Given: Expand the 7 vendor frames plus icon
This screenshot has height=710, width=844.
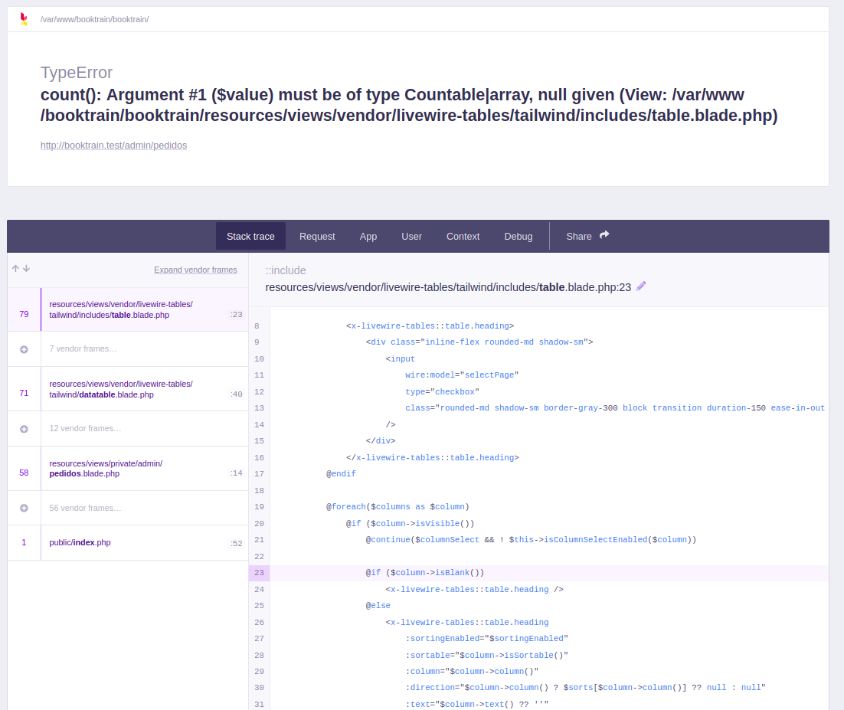Looking at the screenshot, I should [x=25, y=349].
